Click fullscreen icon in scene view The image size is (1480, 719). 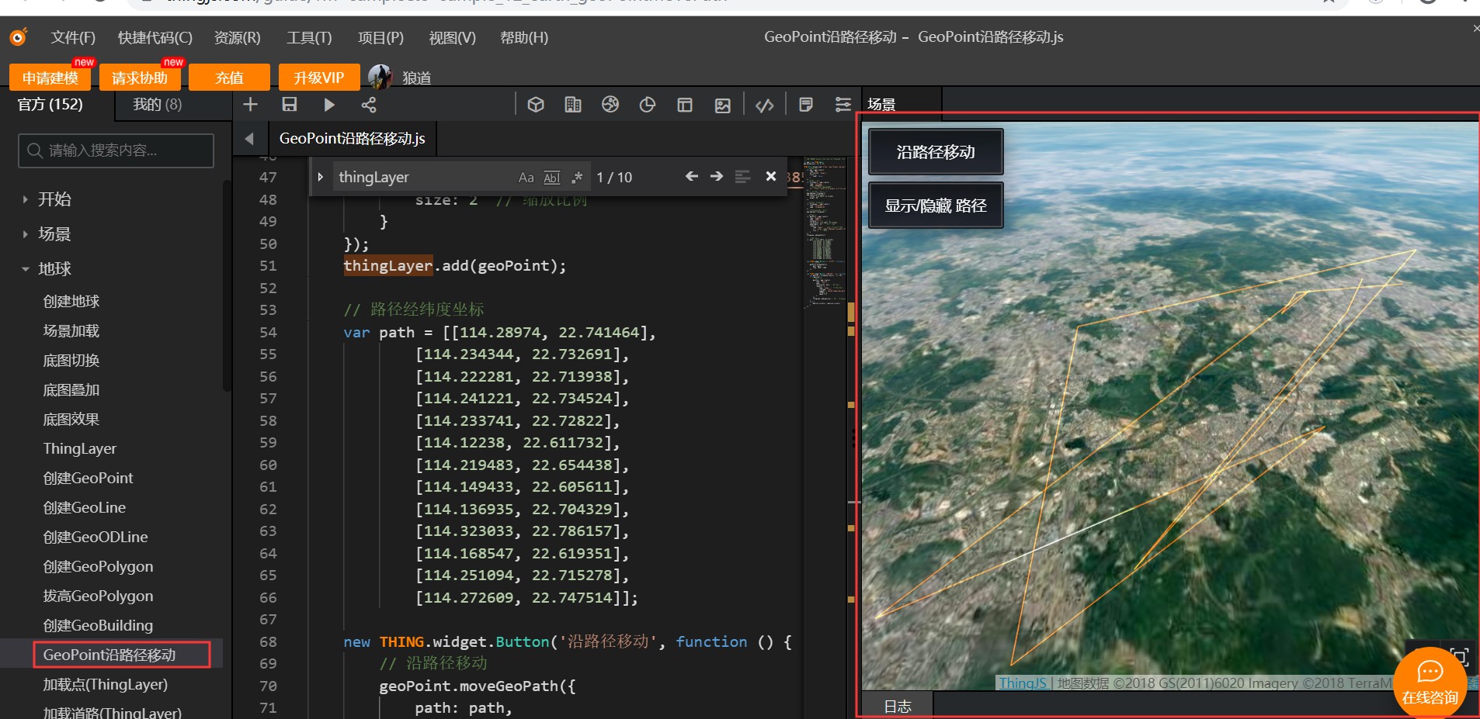[1460, 658]
